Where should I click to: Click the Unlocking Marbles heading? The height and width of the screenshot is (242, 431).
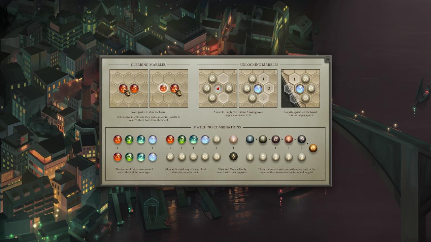pos(259,65)
